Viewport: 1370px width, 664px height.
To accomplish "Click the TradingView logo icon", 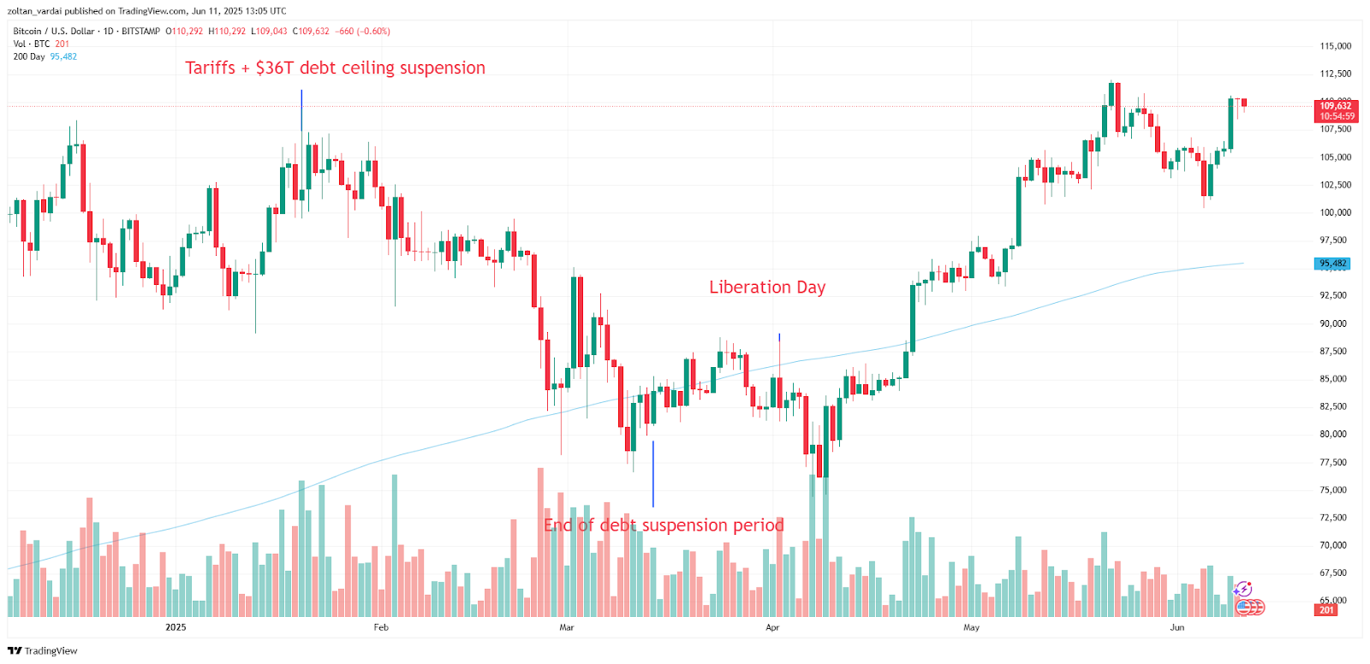I will coord(15,651).
